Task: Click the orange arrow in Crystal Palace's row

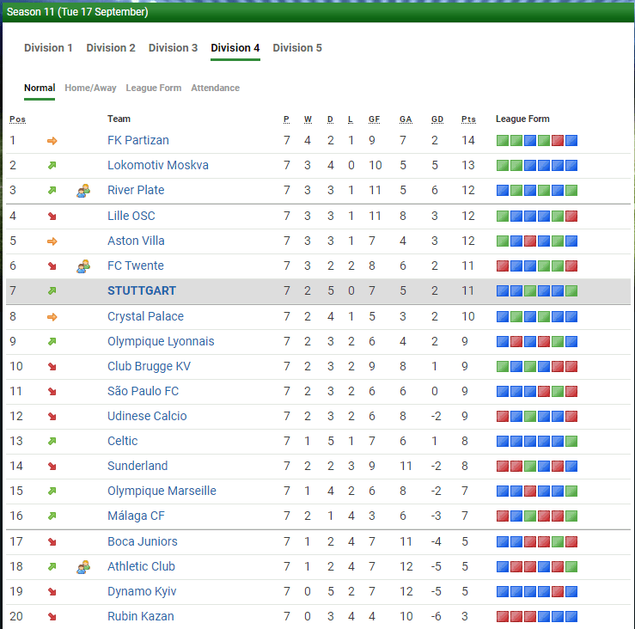Action: point(52,317)
